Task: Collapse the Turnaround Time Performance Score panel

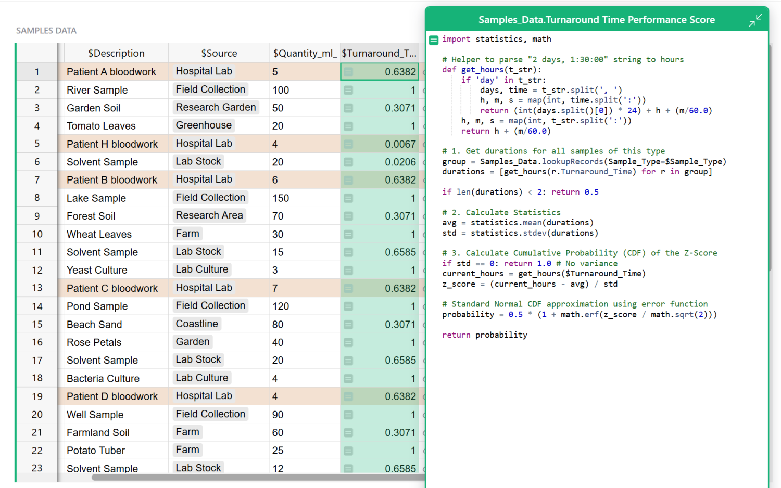Action: 755,20
